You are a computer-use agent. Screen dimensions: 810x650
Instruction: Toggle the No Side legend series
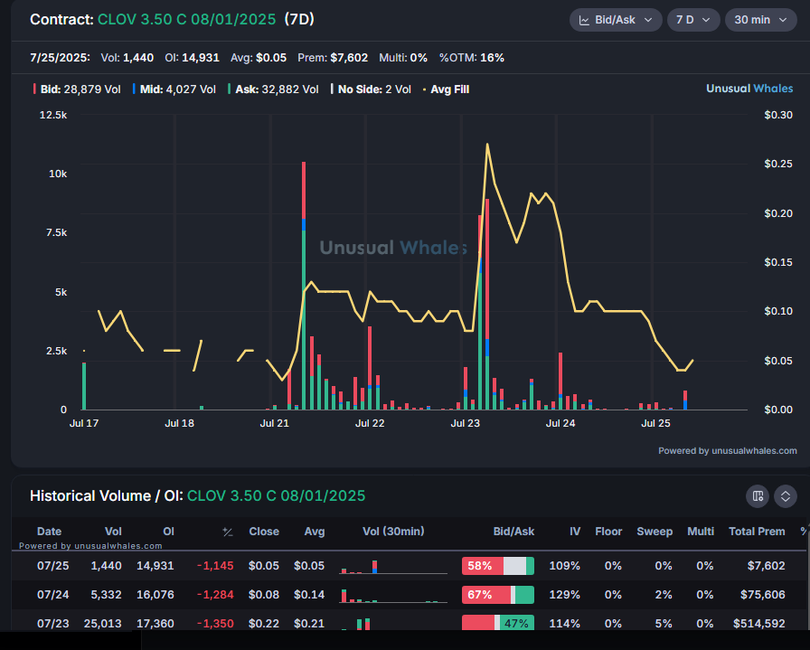pyautogui.click(x=371, y=89)
